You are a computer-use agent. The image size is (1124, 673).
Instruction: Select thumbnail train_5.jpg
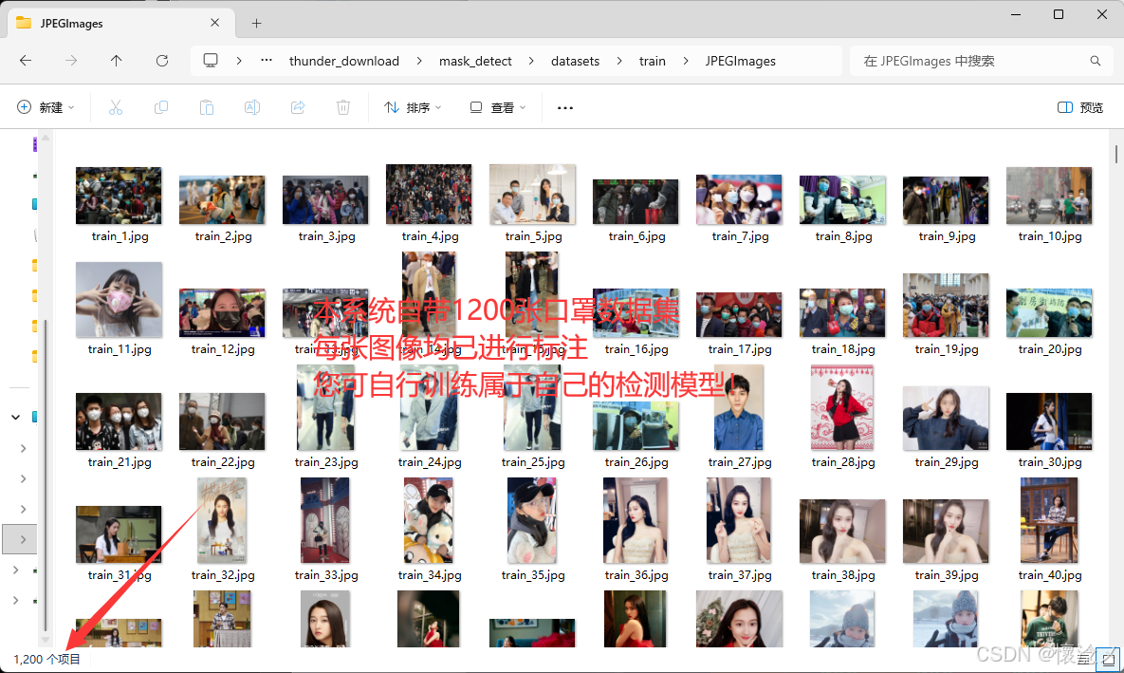tap(533, 194)
